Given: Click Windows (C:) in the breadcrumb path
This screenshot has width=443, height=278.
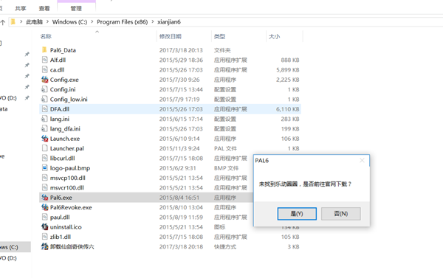Looking at the screenshot, I should point(69,21).
